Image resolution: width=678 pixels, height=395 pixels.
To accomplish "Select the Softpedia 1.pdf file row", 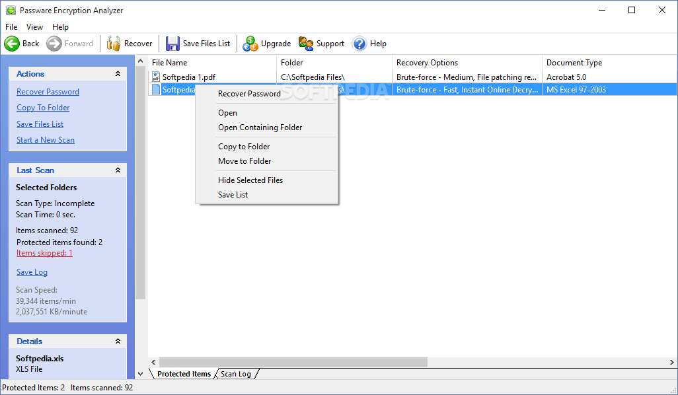I will (412, 77).
